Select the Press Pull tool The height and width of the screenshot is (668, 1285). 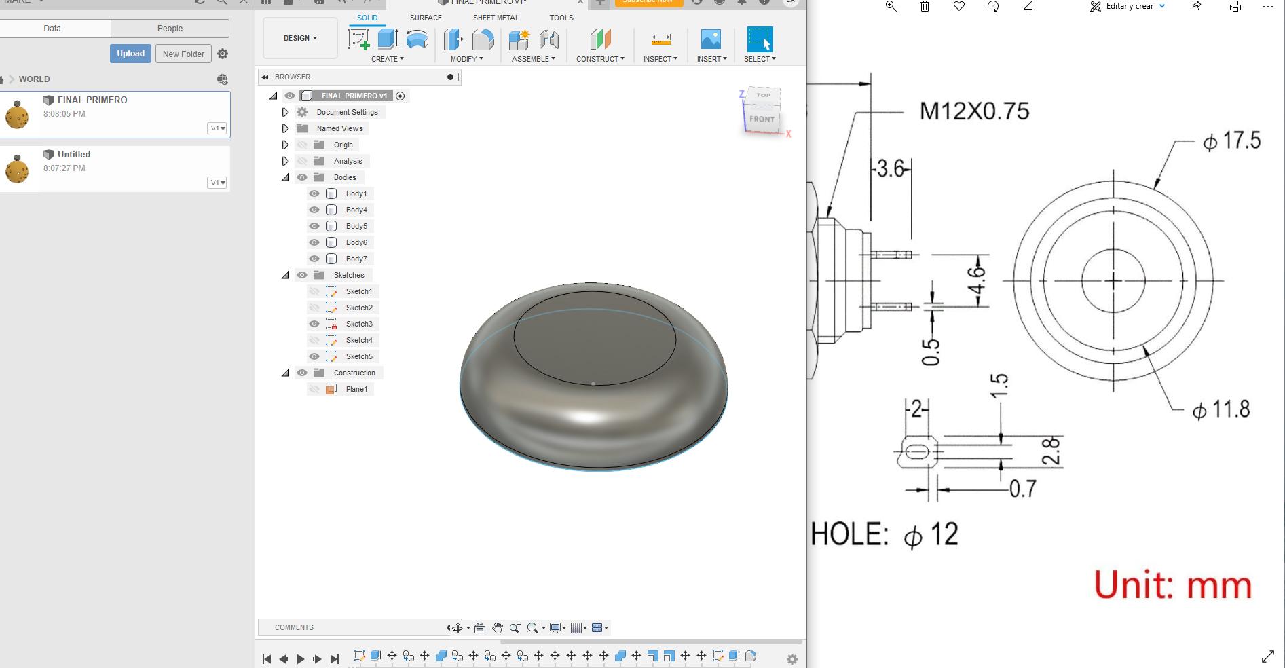click(x=453, y=39)
